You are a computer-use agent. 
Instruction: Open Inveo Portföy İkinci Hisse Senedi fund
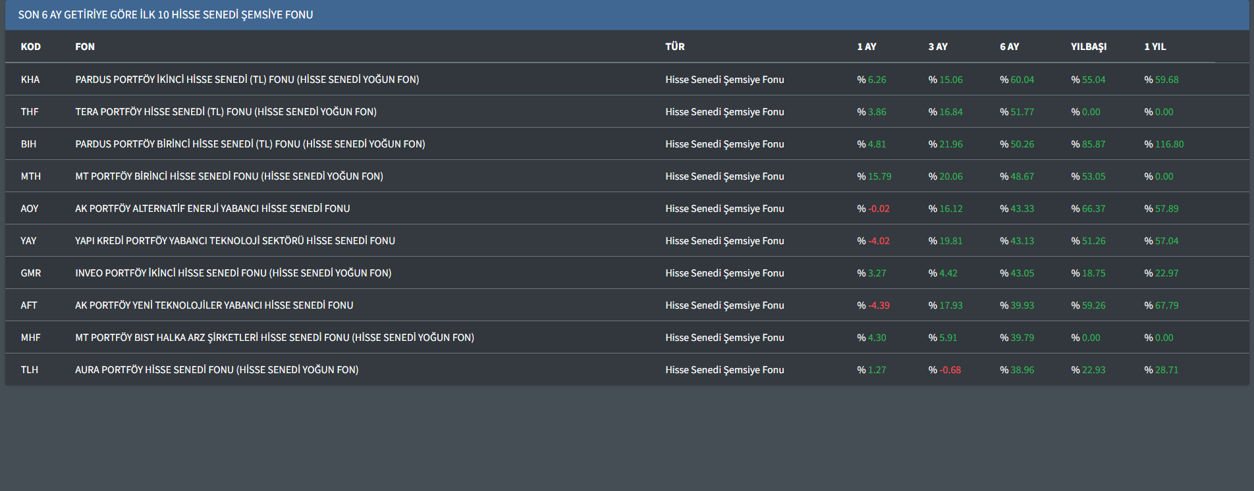233,273
